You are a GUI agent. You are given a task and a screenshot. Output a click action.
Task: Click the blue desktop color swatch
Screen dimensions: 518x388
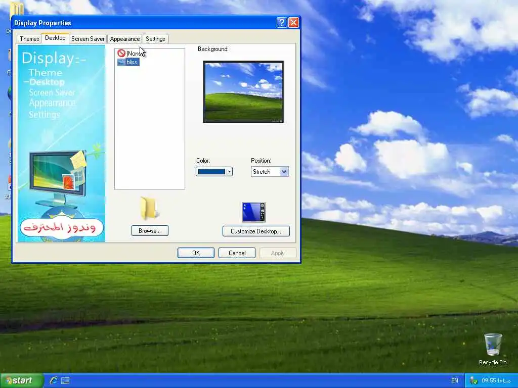click(211, 172)
